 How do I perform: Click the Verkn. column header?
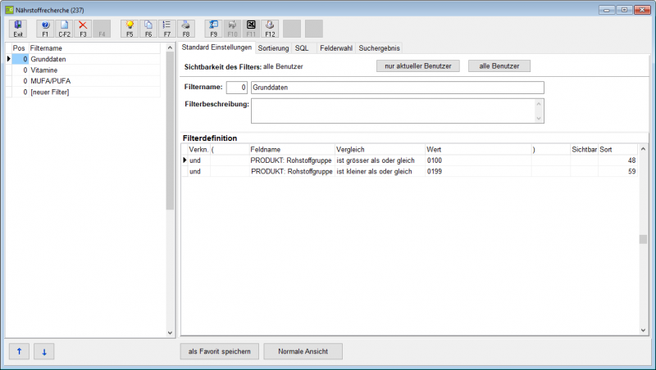pos(198,150)
